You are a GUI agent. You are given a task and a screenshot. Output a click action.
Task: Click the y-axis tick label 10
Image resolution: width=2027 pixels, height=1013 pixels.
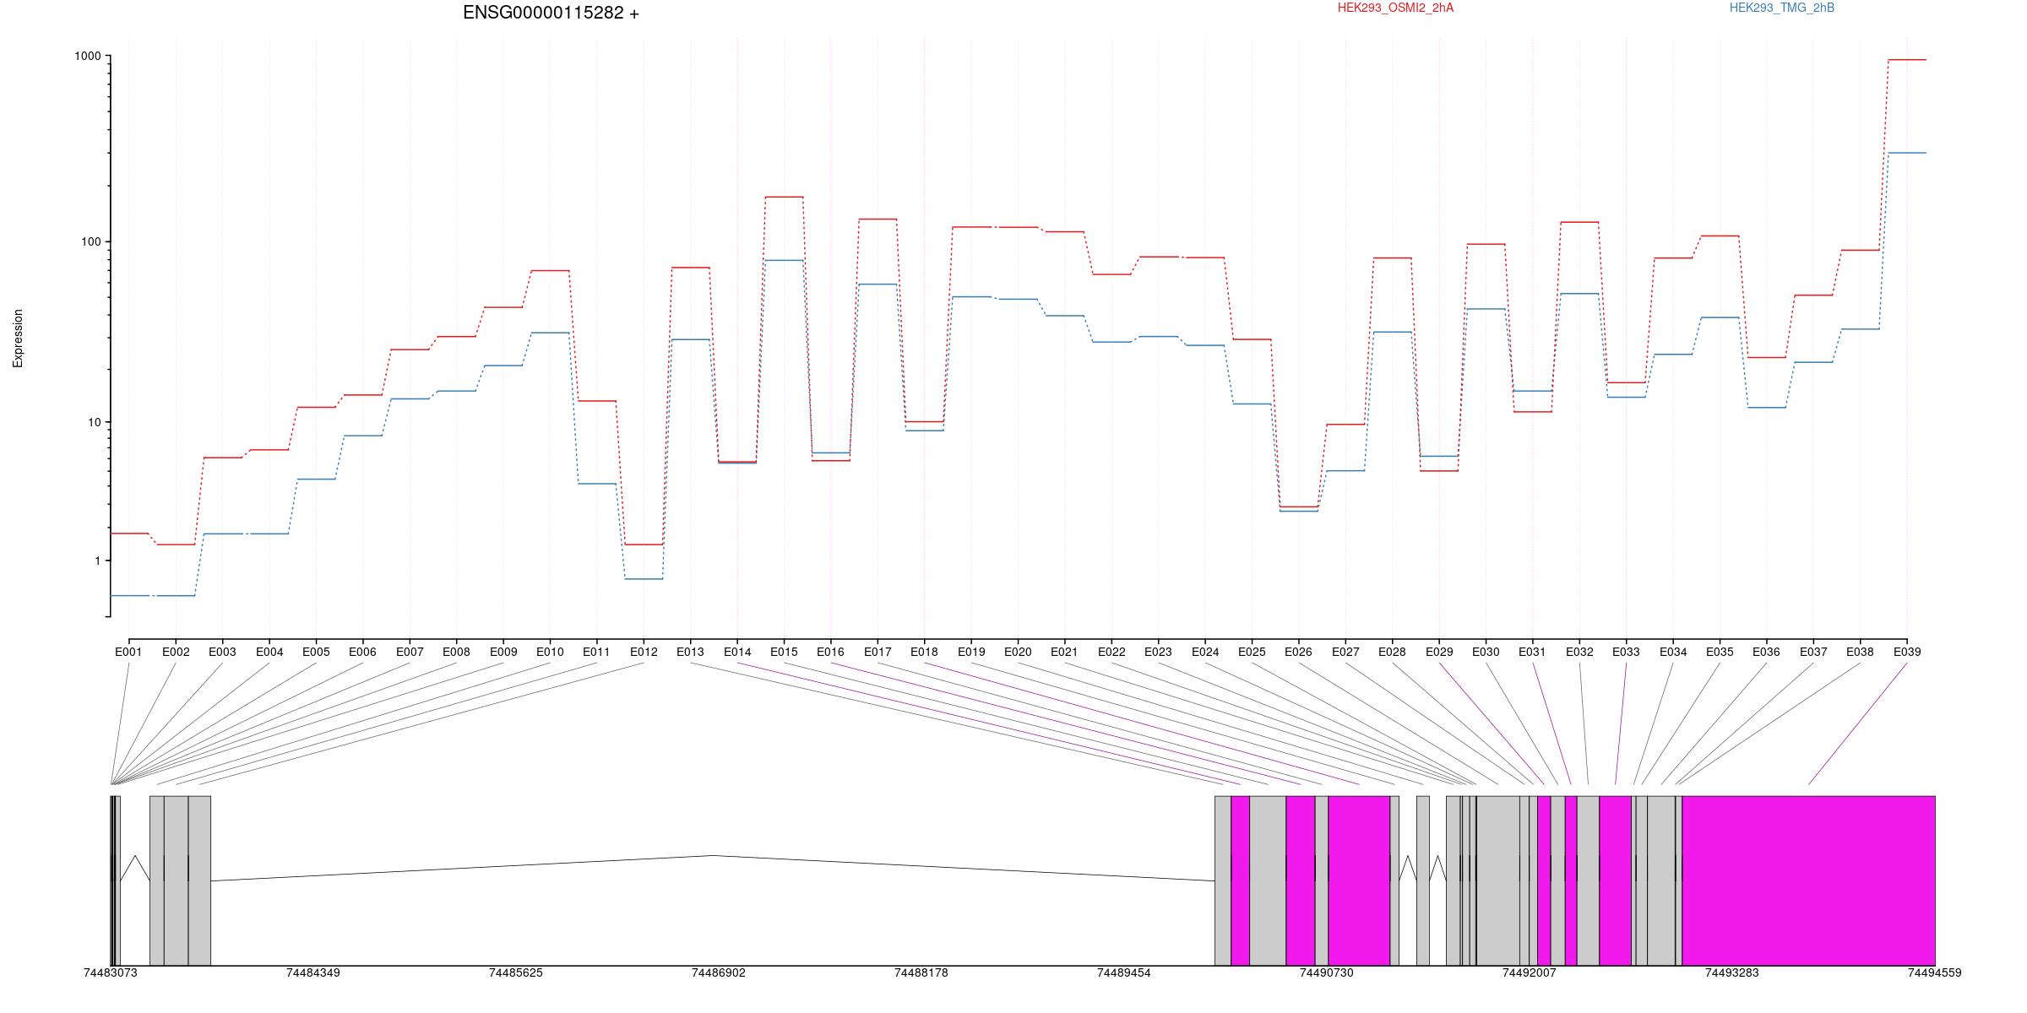pos(94,422)
